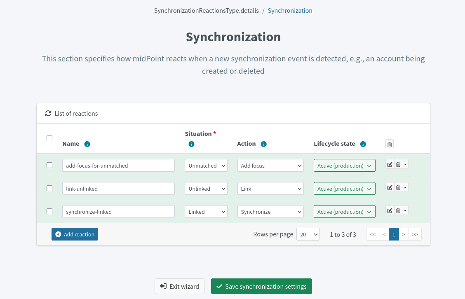This screenshot has height=299, width=465.
Task: Click the info icon under Situation header
Action: point(191,144)
